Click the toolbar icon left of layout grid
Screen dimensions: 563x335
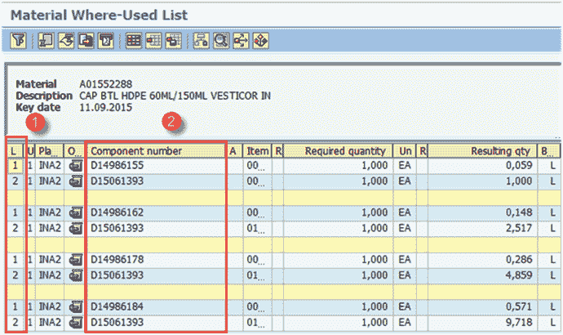106,41
